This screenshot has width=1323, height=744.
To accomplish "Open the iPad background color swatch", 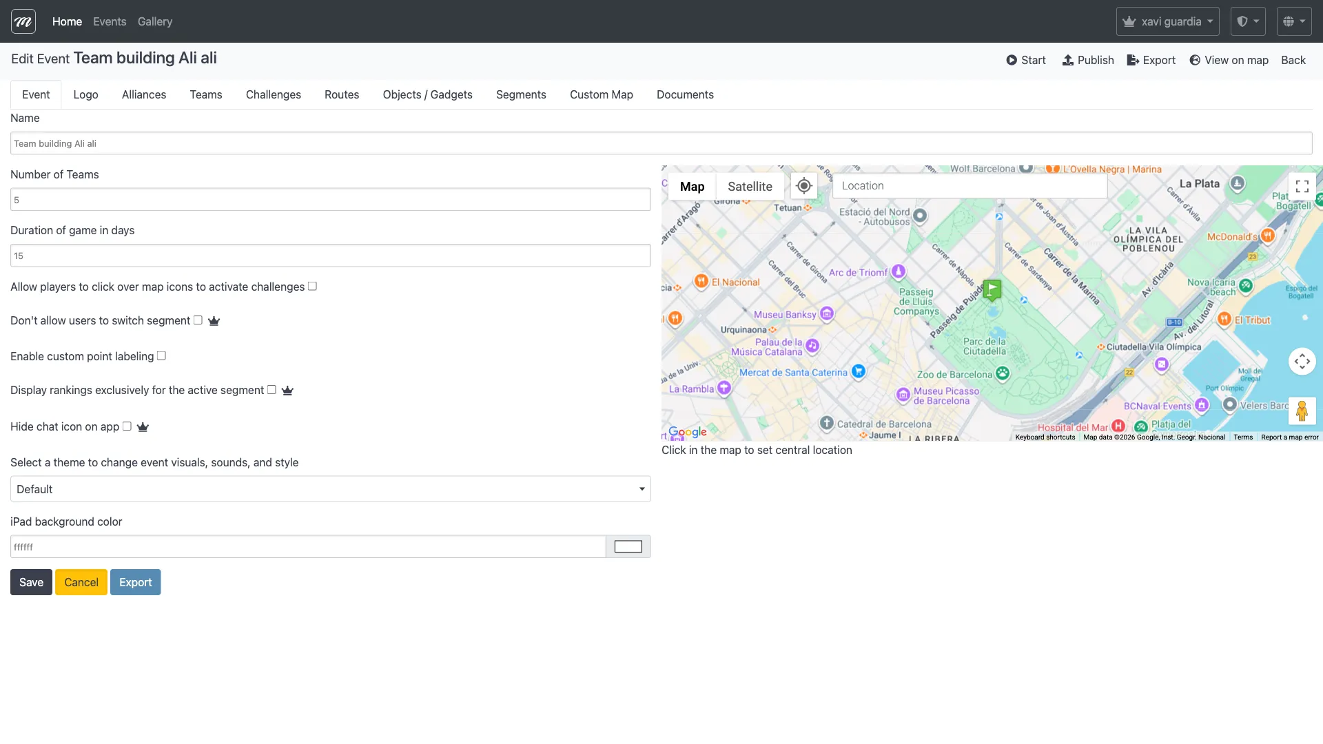I will click(x=628, y=547).
